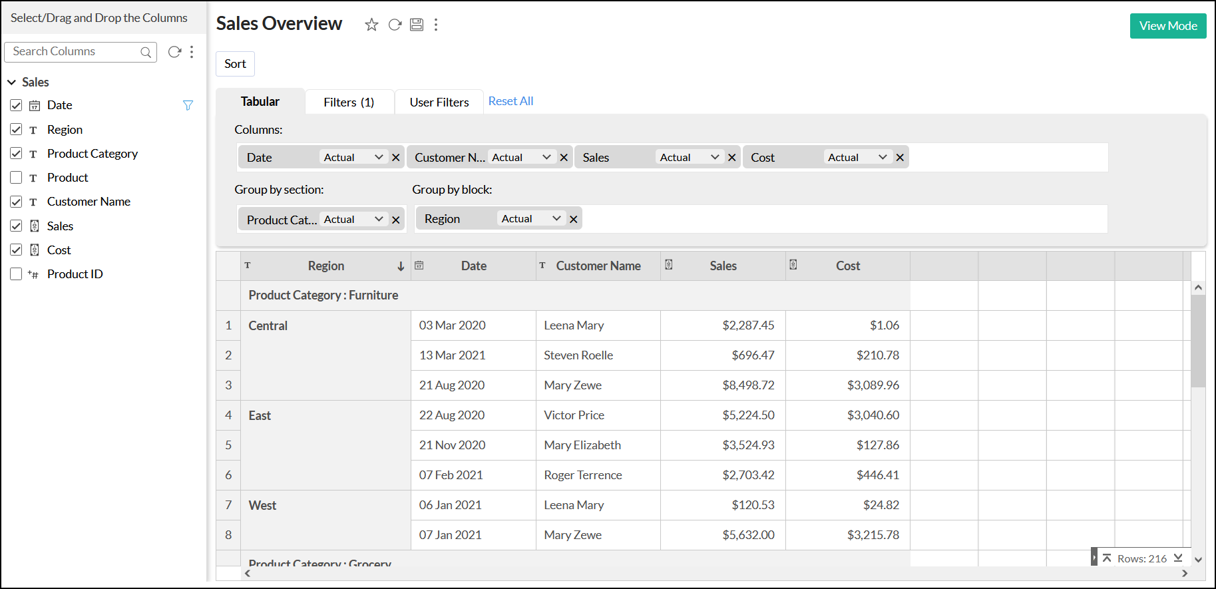Screen dimensions: 1216x589
Task: Click the filter funnel icon next to Date
Action: point(188,105)
